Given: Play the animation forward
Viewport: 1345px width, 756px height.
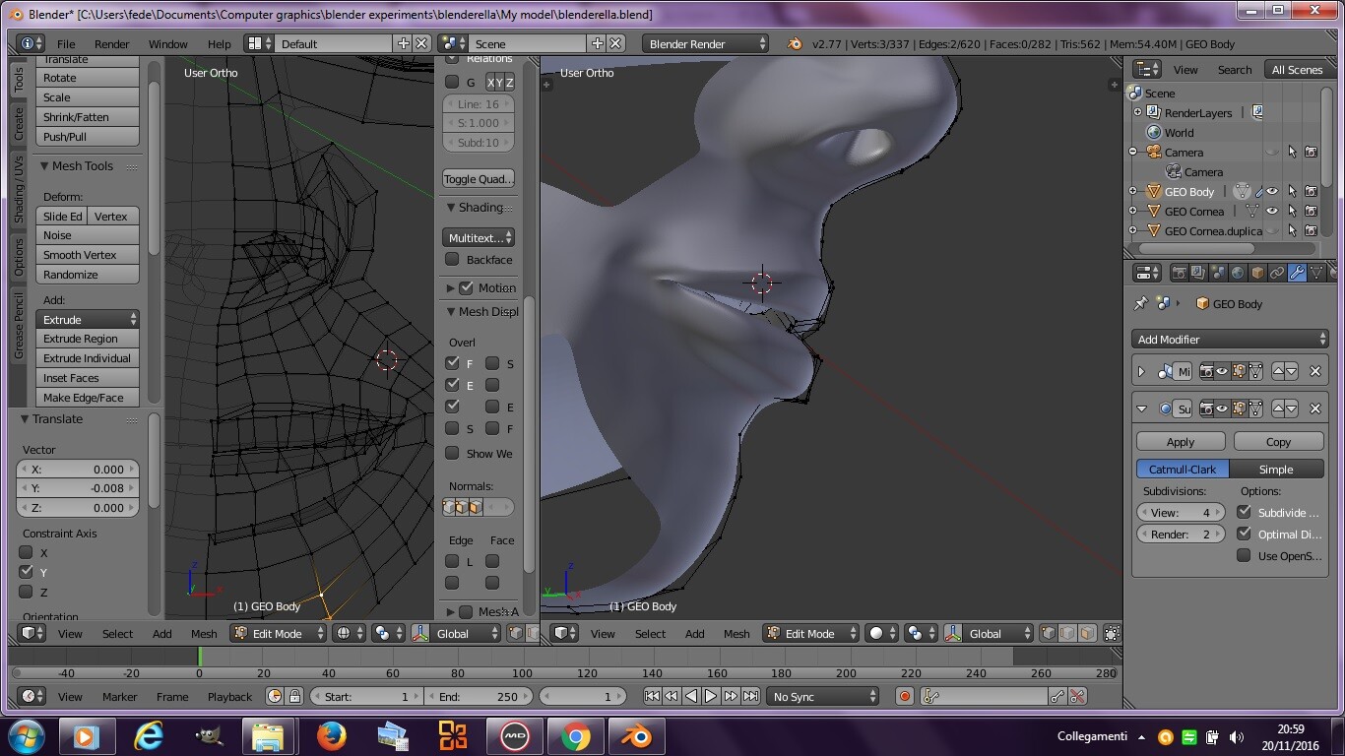Looking at the screenshot, I should pos(711,696).
